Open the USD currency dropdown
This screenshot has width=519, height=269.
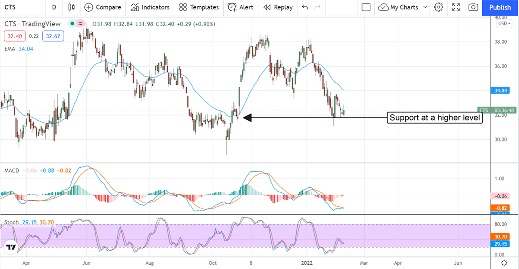[x=504, y=23]
